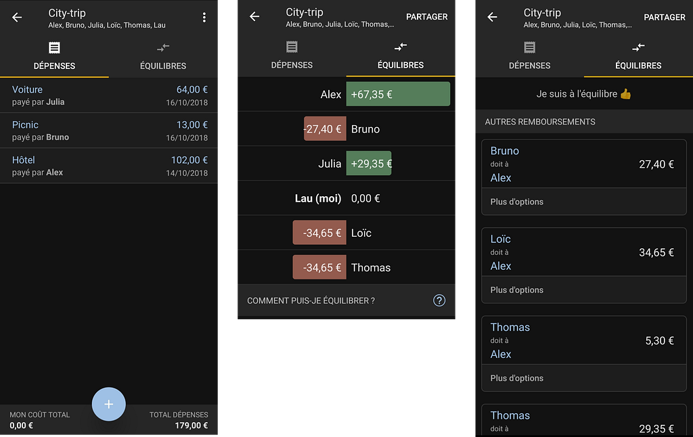Click Bruno's red -27,40 € balance bar
Viewport: 693px width, 437px height.
pyautogui.click(x=325, y=129)
